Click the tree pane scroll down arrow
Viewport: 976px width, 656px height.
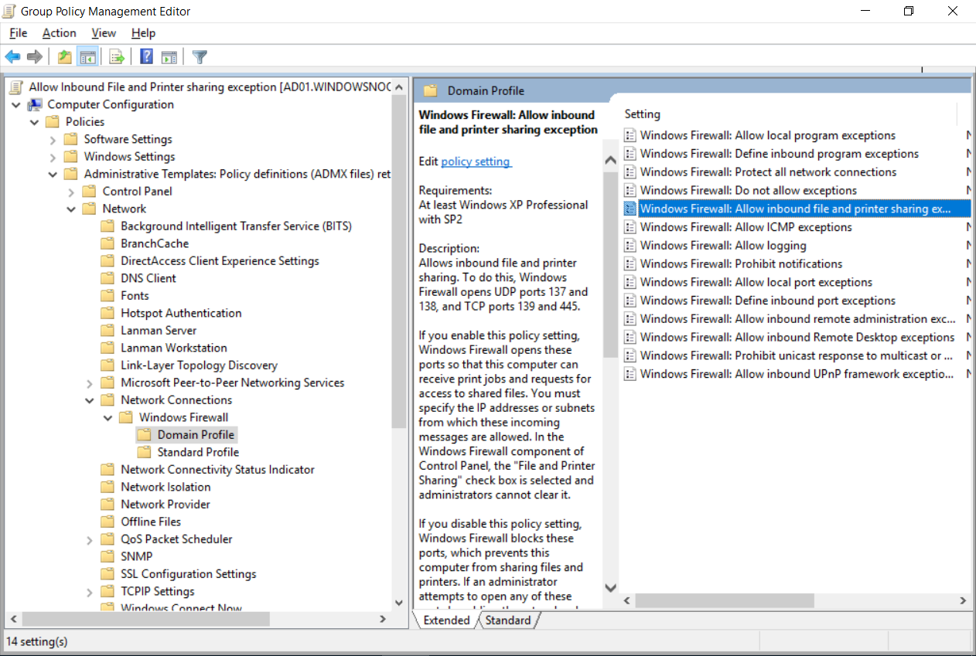[x=399, y=603]
